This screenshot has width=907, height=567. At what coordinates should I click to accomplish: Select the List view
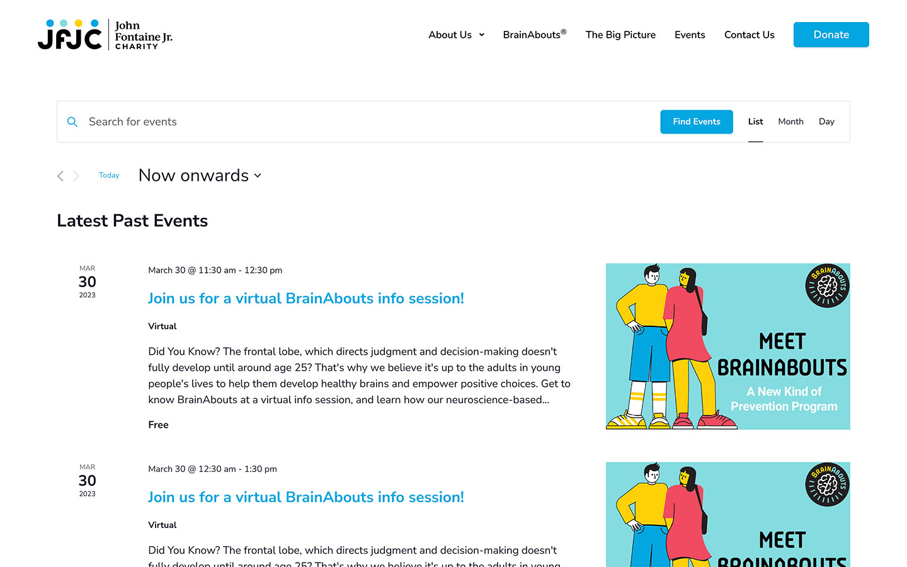pos(755,122)
